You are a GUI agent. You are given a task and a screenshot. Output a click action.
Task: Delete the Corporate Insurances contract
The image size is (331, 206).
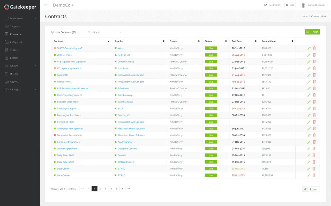tap(314, 142)
